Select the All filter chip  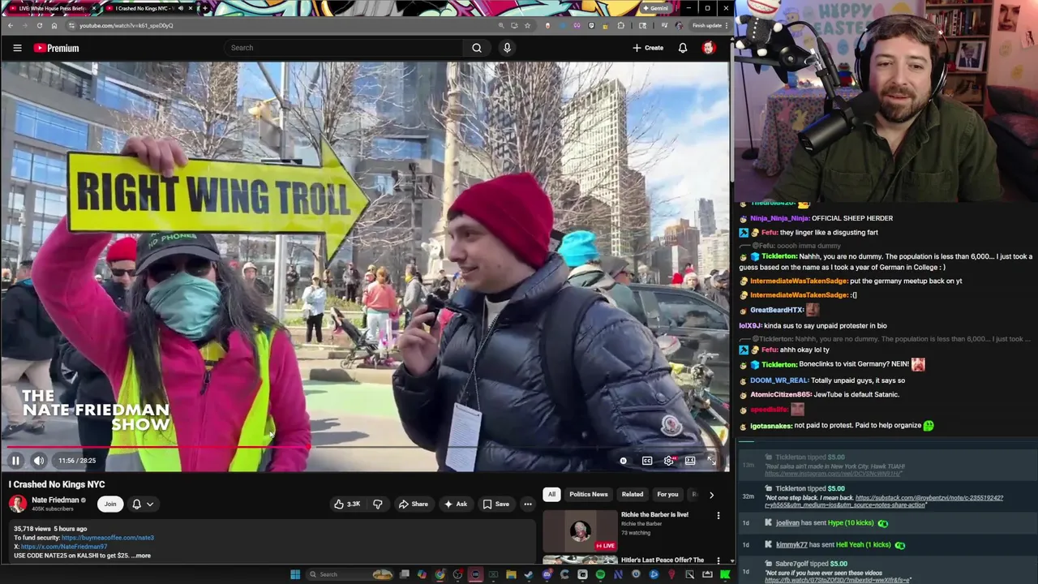(x=551, y=494)
